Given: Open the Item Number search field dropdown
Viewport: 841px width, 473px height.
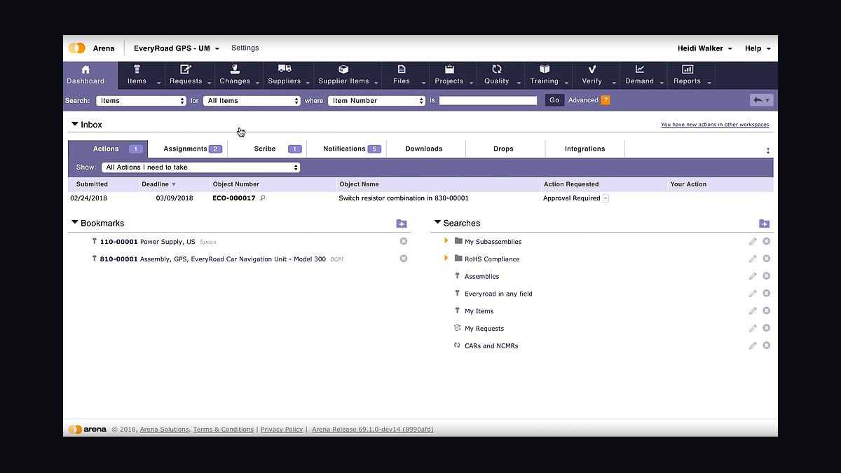Looking at the screenshot, I should 377,101.
